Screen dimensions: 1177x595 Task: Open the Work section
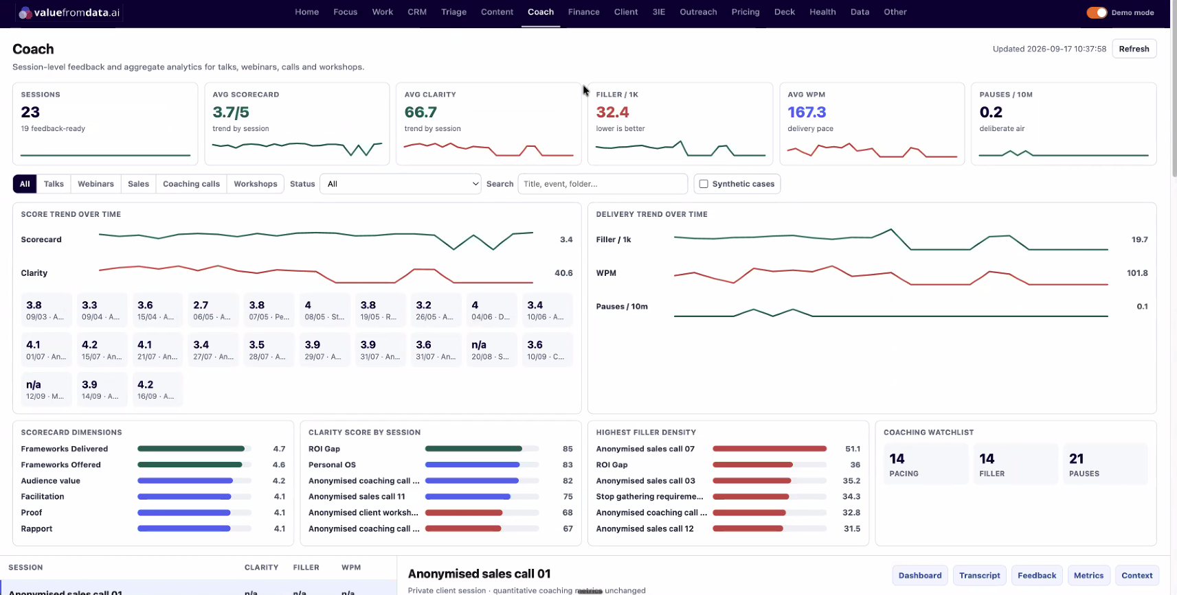(x=383, y=12)
